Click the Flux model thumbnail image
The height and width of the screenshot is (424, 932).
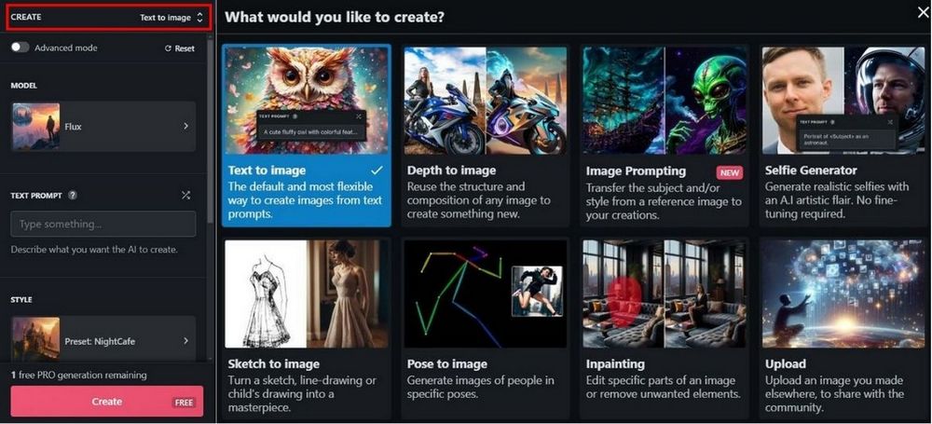click(35, 126)
